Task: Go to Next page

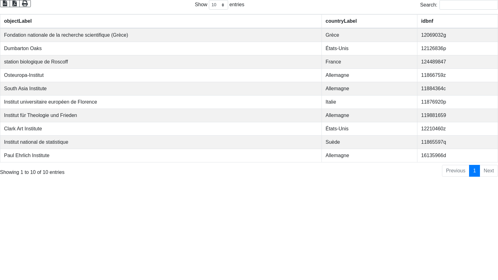Action: click(x=489, y=171)
